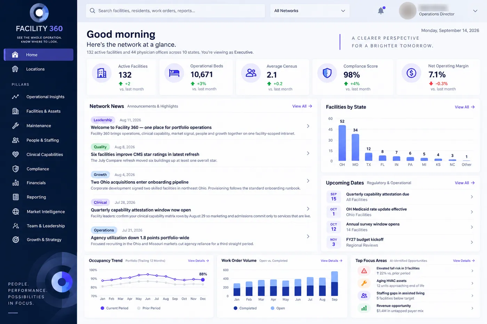Open the Aging HVAC assets chevron
The image size is (487, 324).
[x=472, y=283]
